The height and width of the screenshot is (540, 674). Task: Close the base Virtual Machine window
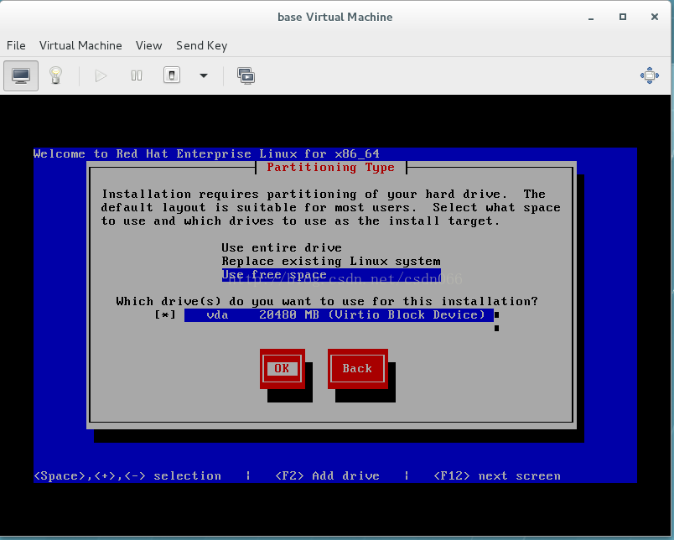(654, 17)
